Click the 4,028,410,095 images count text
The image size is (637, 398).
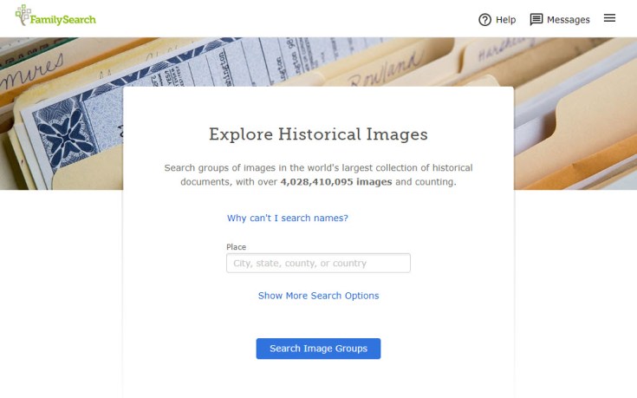click(x=336, y=182)
